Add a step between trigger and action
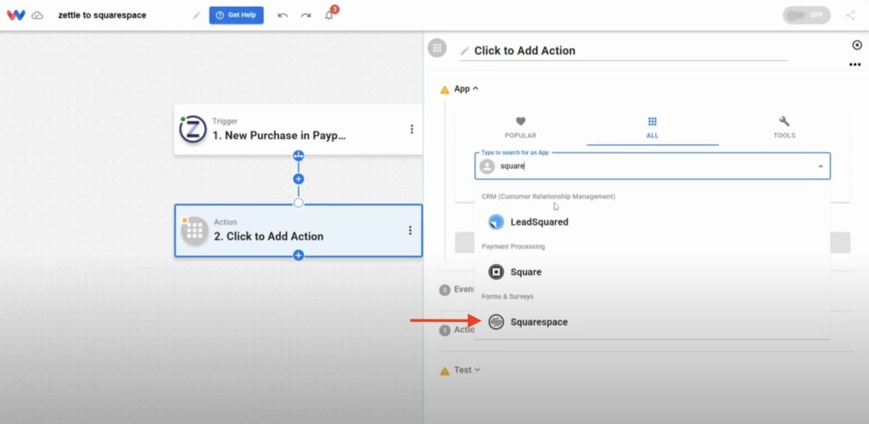 pos(298,179)
